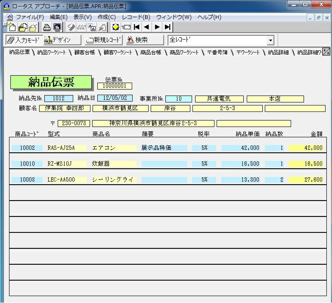Click the 納品先No. field 1012
The width and height of the screenshot is (332, 303).
pyautogui.click(x=59, y=99)
